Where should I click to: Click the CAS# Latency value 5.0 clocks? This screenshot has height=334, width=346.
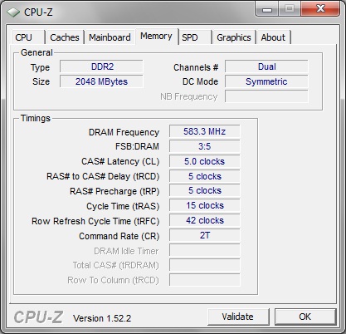click(x=205, y=161)
